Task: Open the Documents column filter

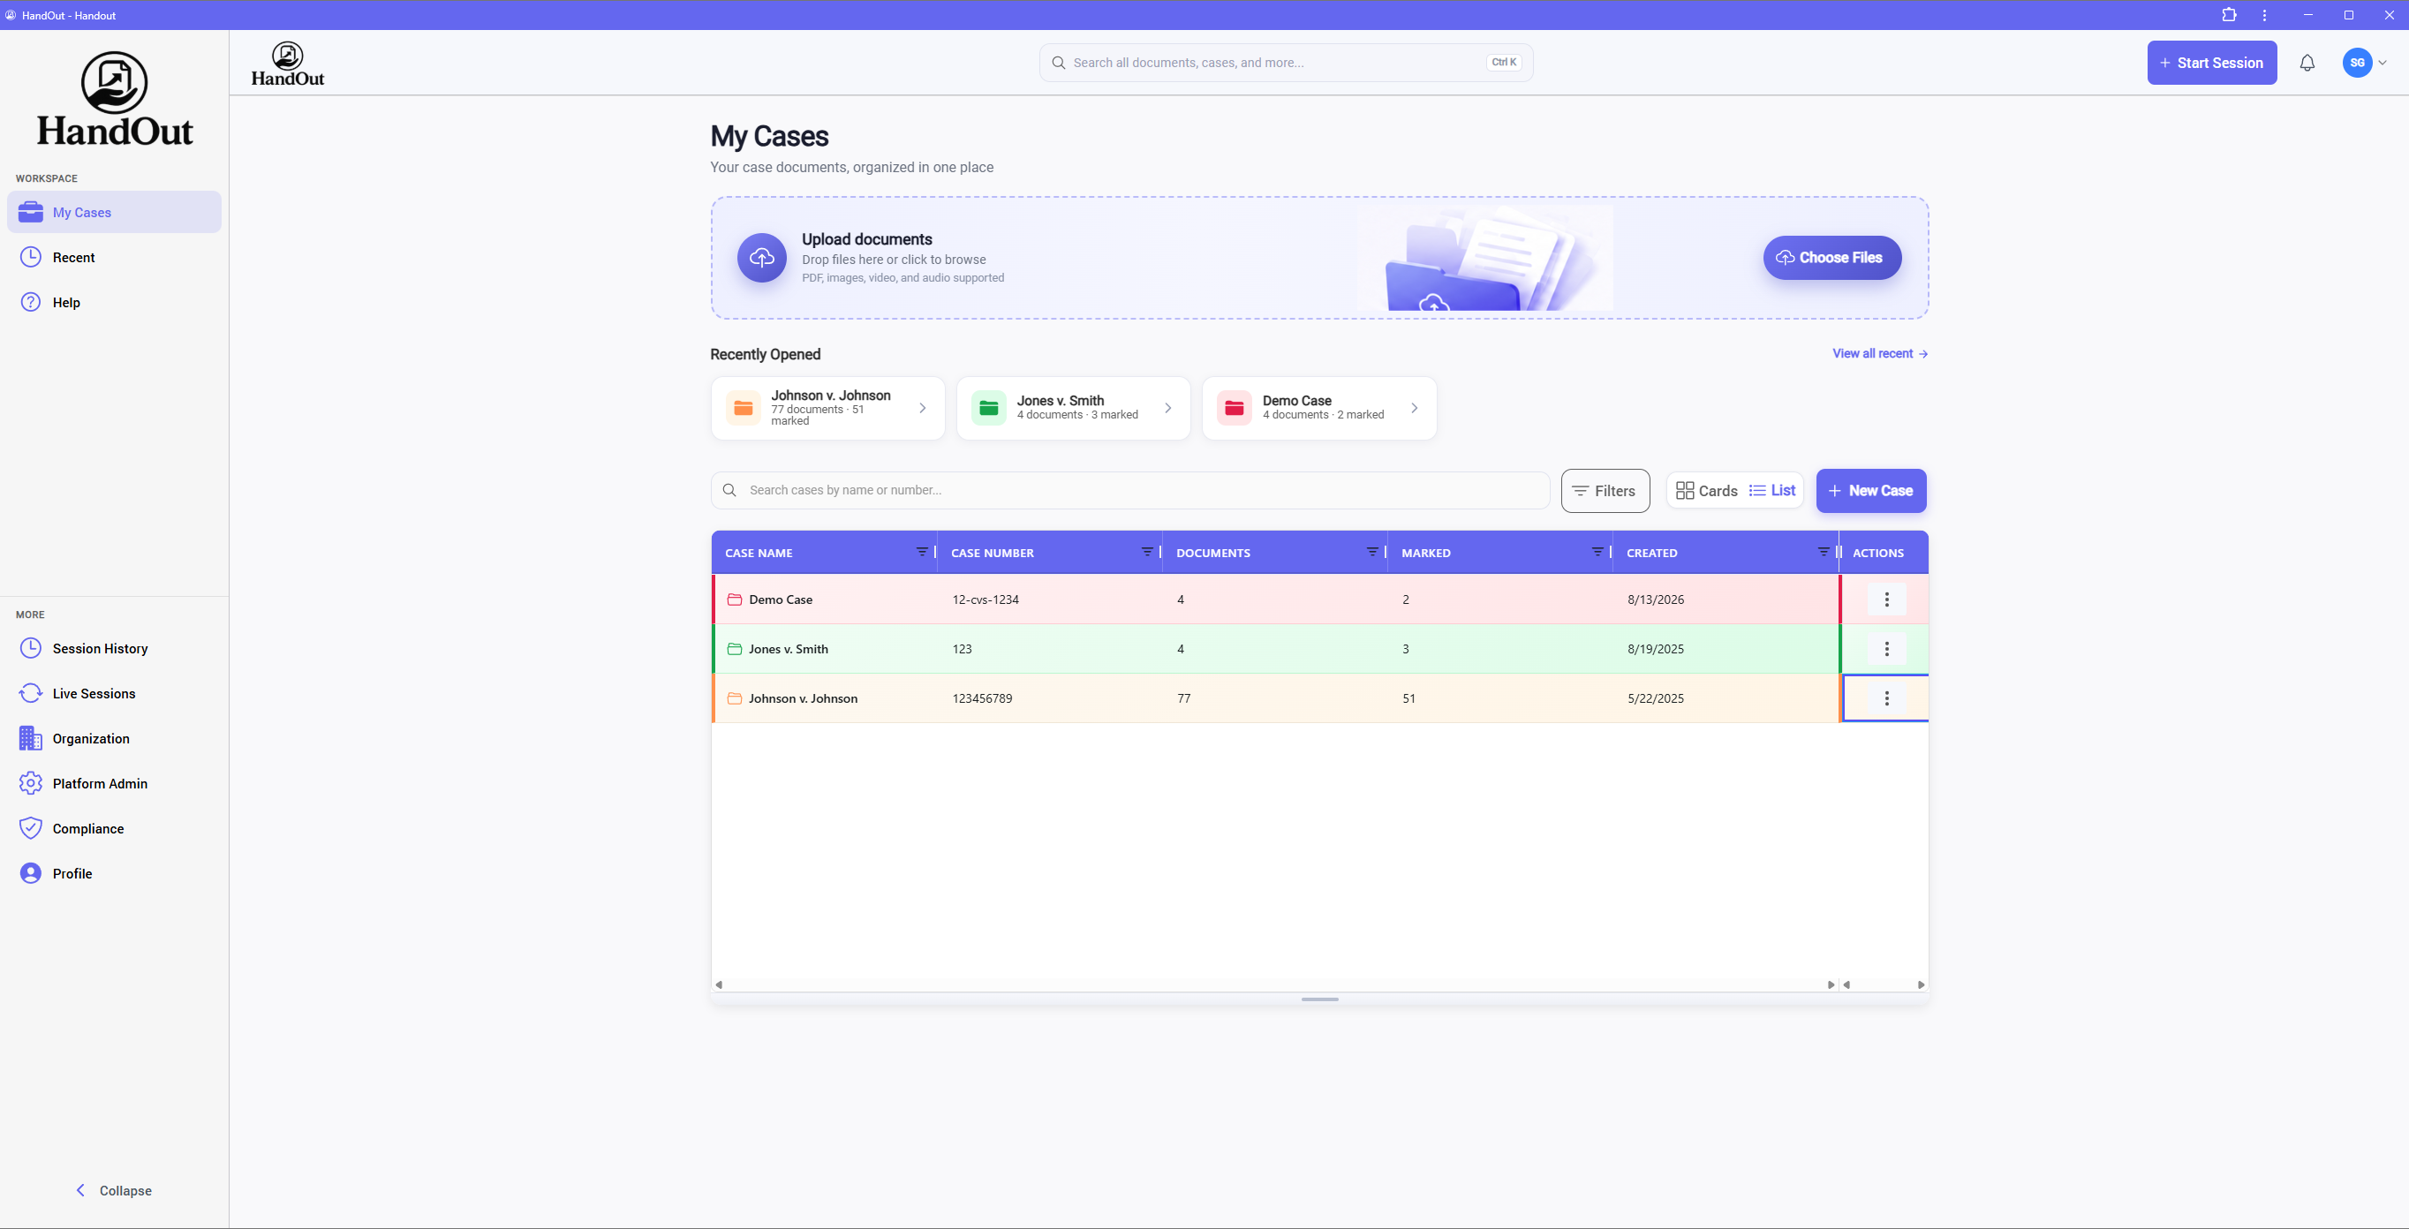Action: click(x=1373, y=552)
